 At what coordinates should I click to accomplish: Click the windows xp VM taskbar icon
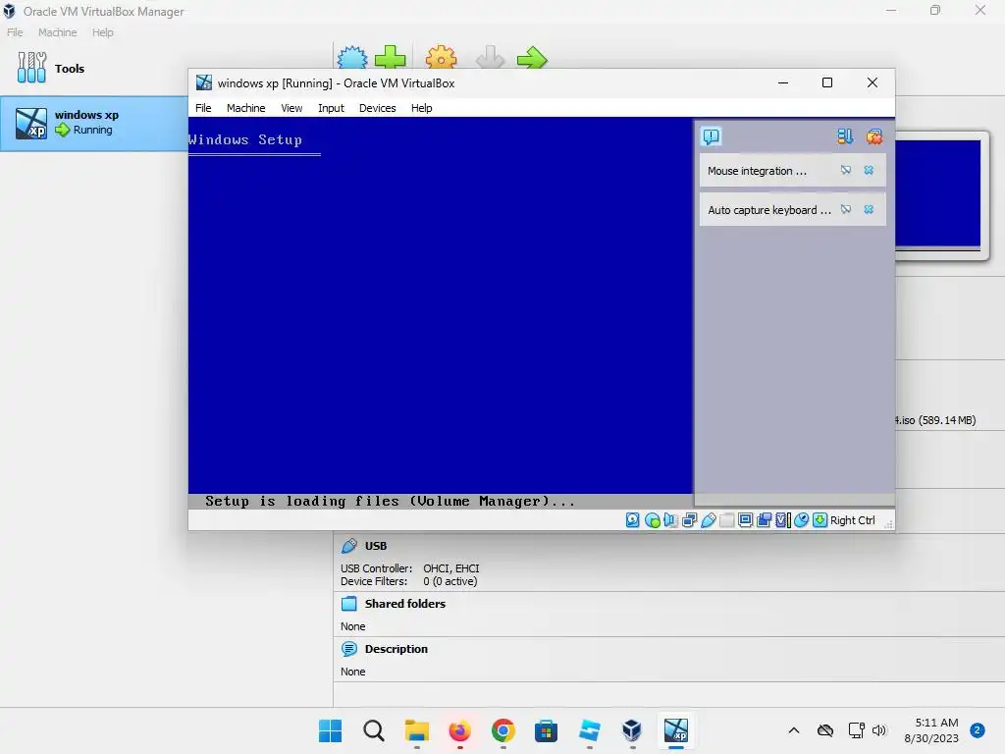675,730
